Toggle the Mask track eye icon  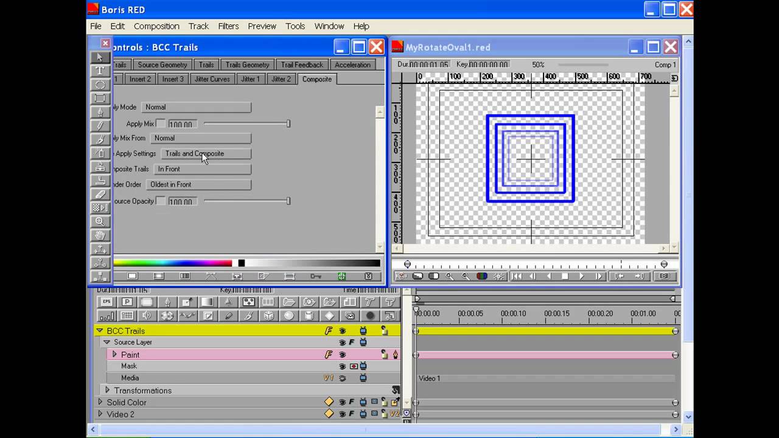342,366
